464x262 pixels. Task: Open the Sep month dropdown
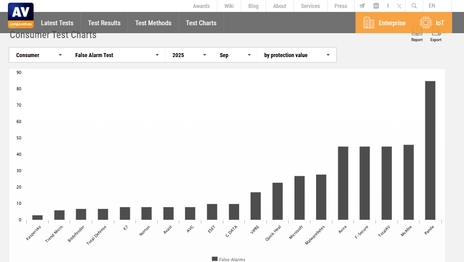tap(235, 55)
